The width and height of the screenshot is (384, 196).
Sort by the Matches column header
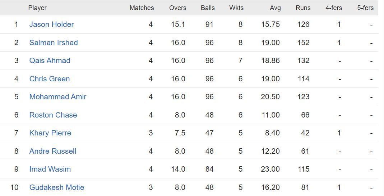142,8
